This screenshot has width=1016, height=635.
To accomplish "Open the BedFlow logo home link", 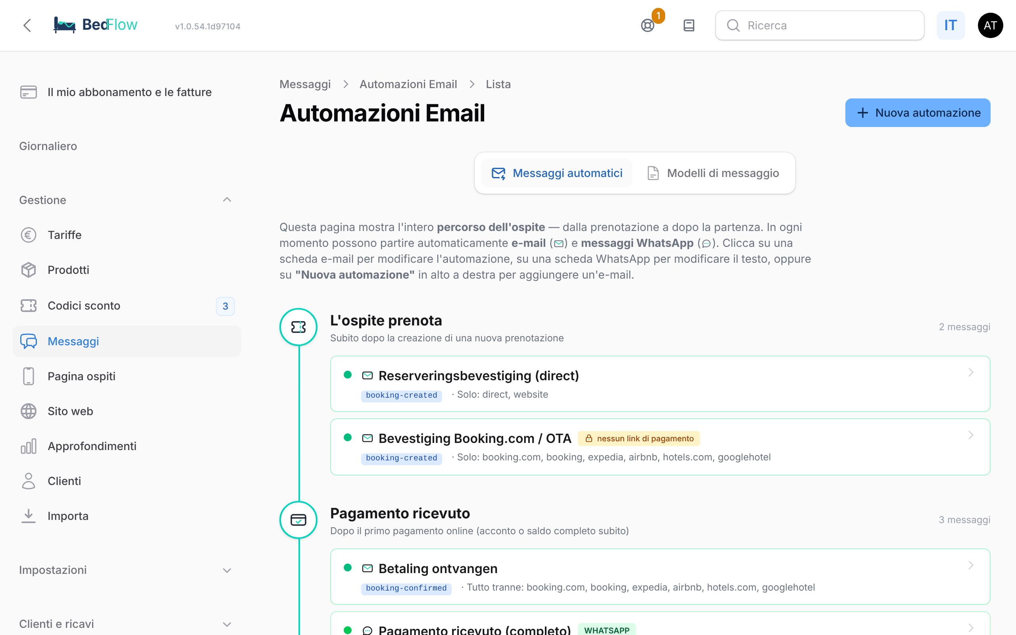I will point(95,25).
